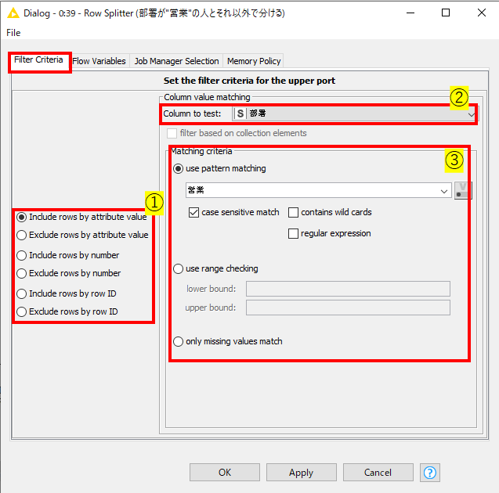
Task: Minimize the dialog window
Action: pyautogui.click(x=410, y=13)
